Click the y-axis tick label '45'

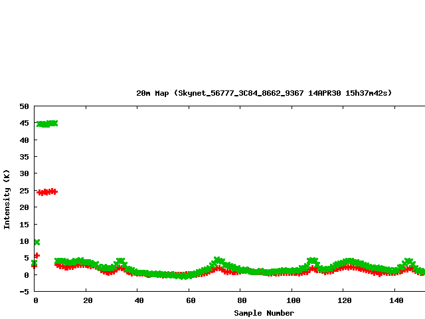point(24,123)
